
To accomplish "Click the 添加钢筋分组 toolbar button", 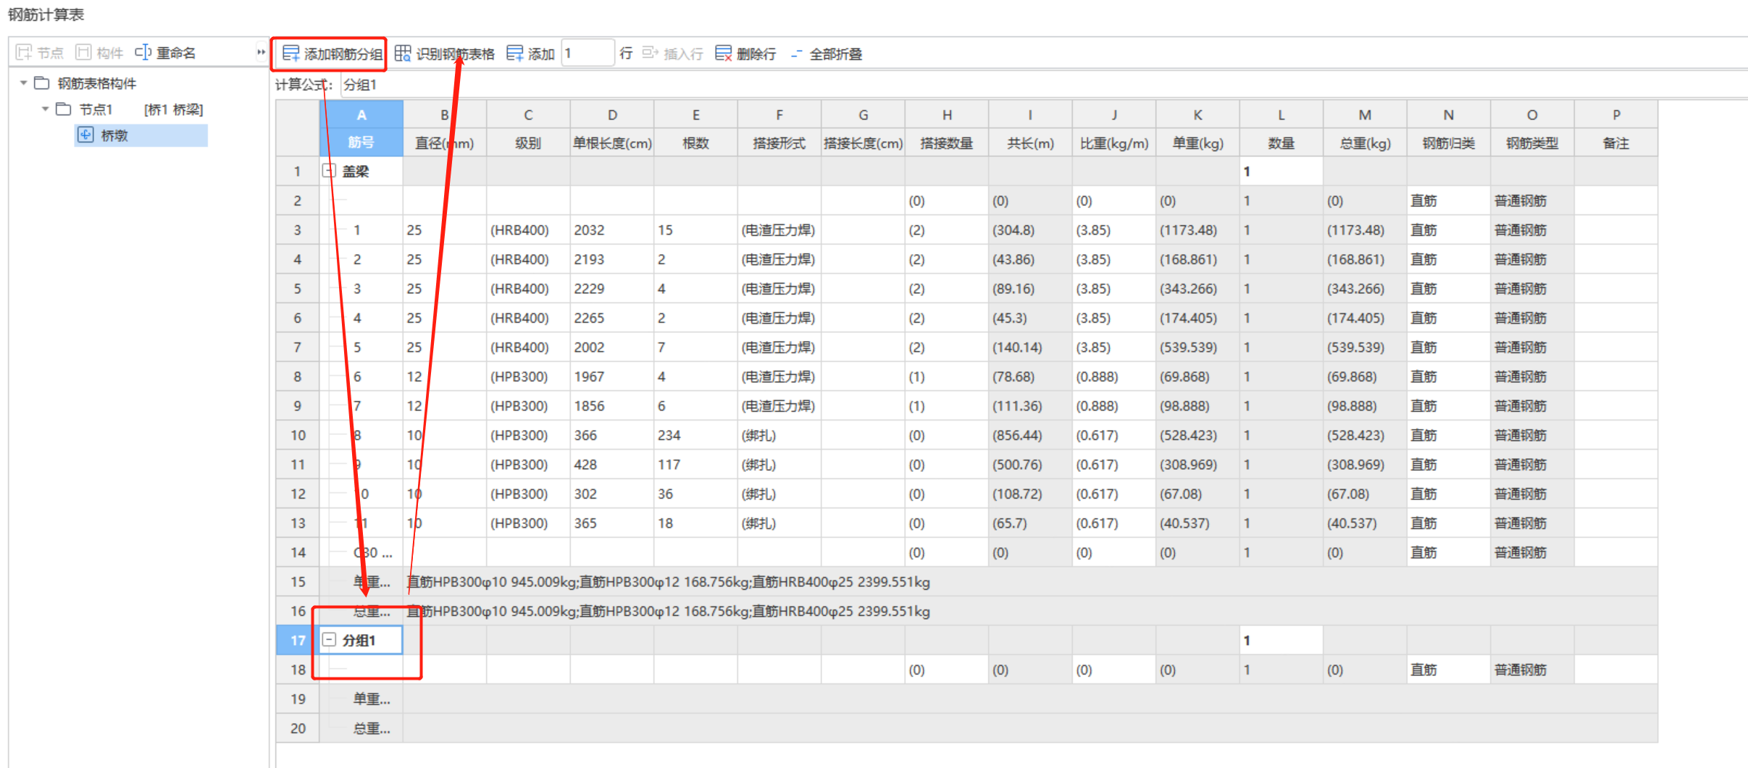I will click(333, 54).
